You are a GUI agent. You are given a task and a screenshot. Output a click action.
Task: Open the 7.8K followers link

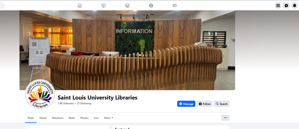coord(66,103)
